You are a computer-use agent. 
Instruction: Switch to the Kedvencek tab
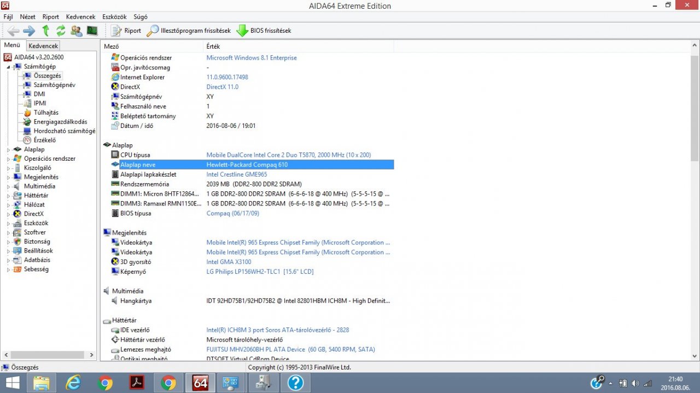point(43,46)
